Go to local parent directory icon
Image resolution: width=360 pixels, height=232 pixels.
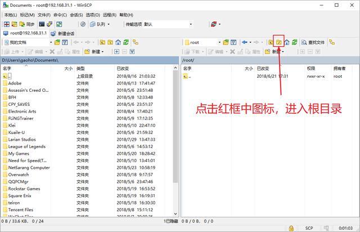coord(102,42)
